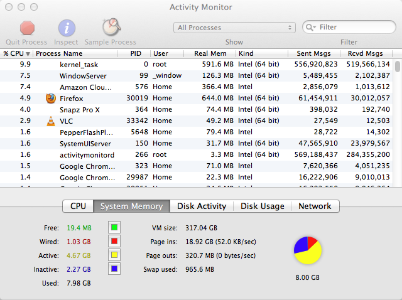The image size is (402, 300).
Task: Click the green Free memory color swatch
Action: coord(114,227)
